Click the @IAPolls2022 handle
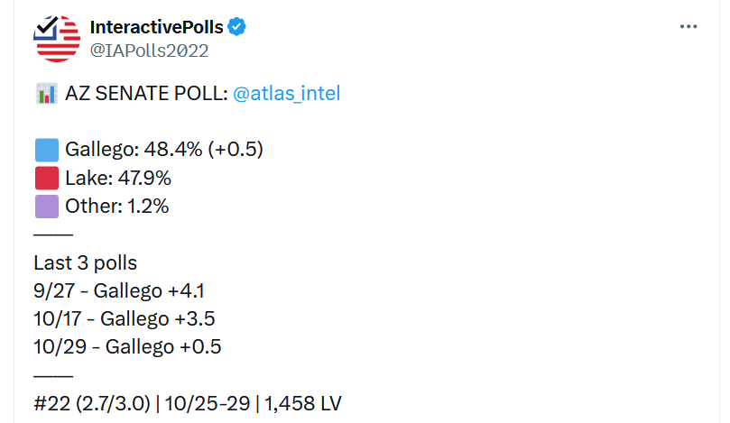This screenshot has height=423, width=730. click(149, 51)
